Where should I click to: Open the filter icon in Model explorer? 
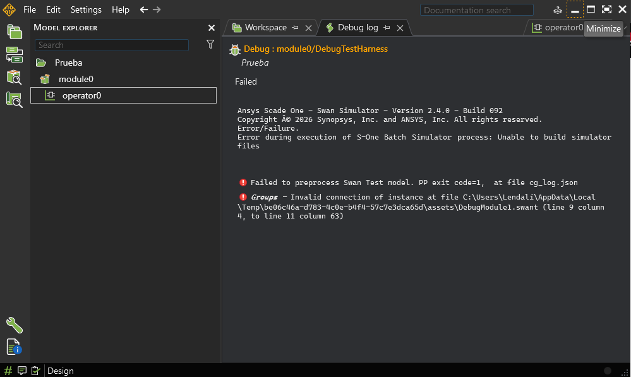[x=210, y=44]
